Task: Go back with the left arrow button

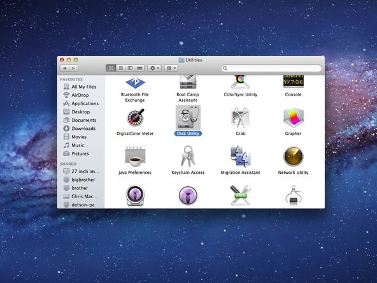Action: pos(64,68)
